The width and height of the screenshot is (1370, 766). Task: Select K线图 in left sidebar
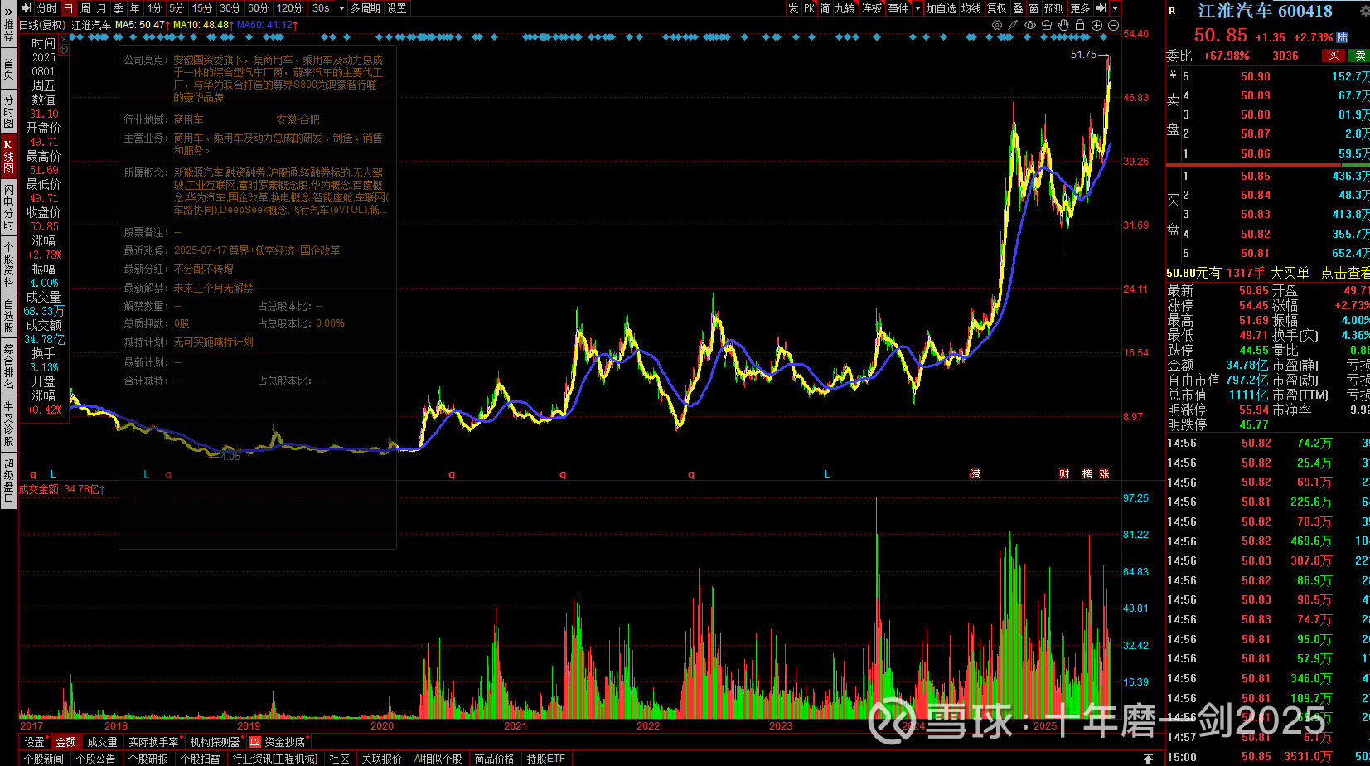(8, 156)
